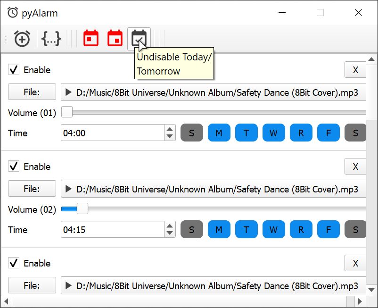Screen dimensions: 378x308
Task: Toggle Enable checkbox for the 04:00 alarm
Action: pyautogui.click(x=14, y=70)
